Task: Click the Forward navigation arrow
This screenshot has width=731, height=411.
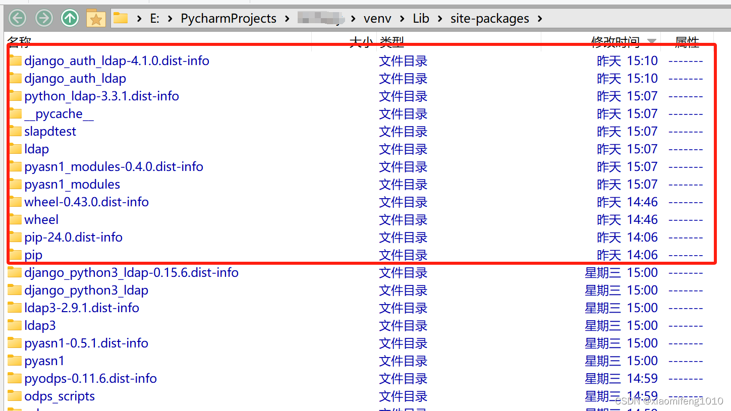Action: click(x=44, y=19)
